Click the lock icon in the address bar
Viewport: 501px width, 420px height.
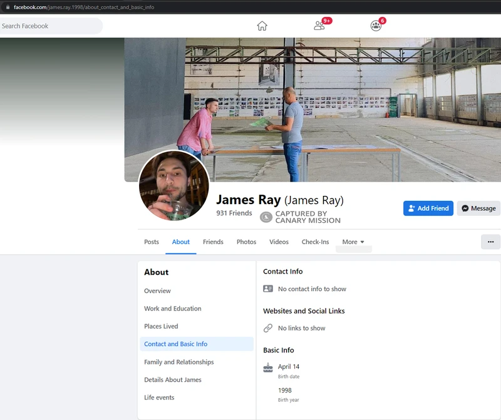8,7
